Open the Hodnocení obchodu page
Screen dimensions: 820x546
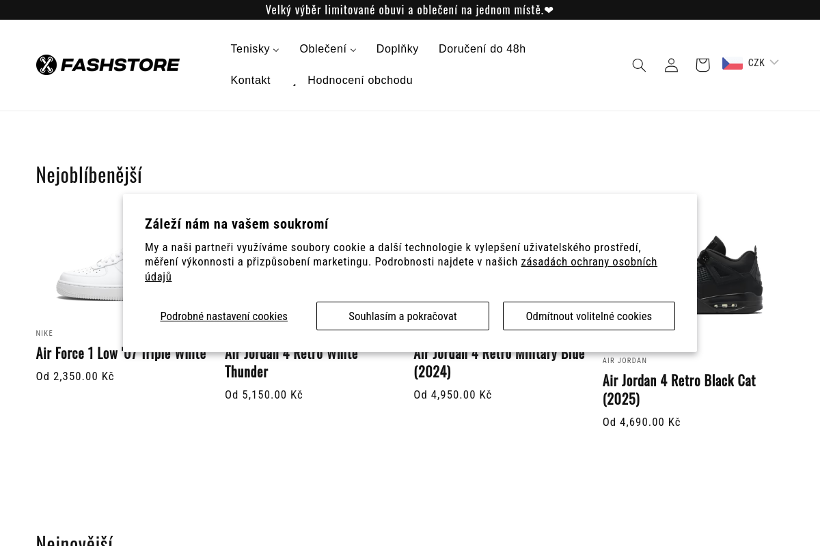tap(360, 80)
